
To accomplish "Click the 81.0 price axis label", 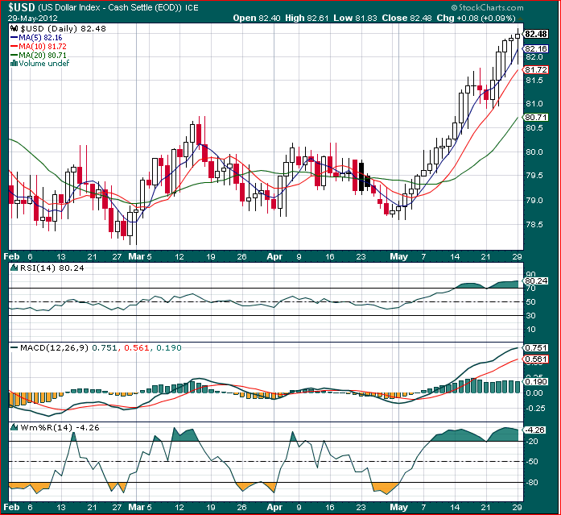I will (534, 104).
